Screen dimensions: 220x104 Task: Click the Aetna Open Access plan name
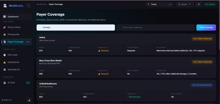47,40
